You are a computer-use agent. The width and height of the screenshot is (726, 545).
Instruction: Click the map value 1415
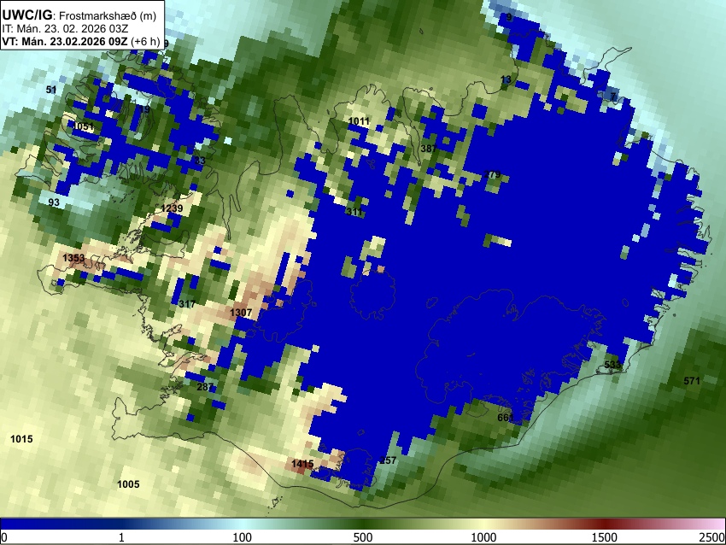[x=303, y=463]
